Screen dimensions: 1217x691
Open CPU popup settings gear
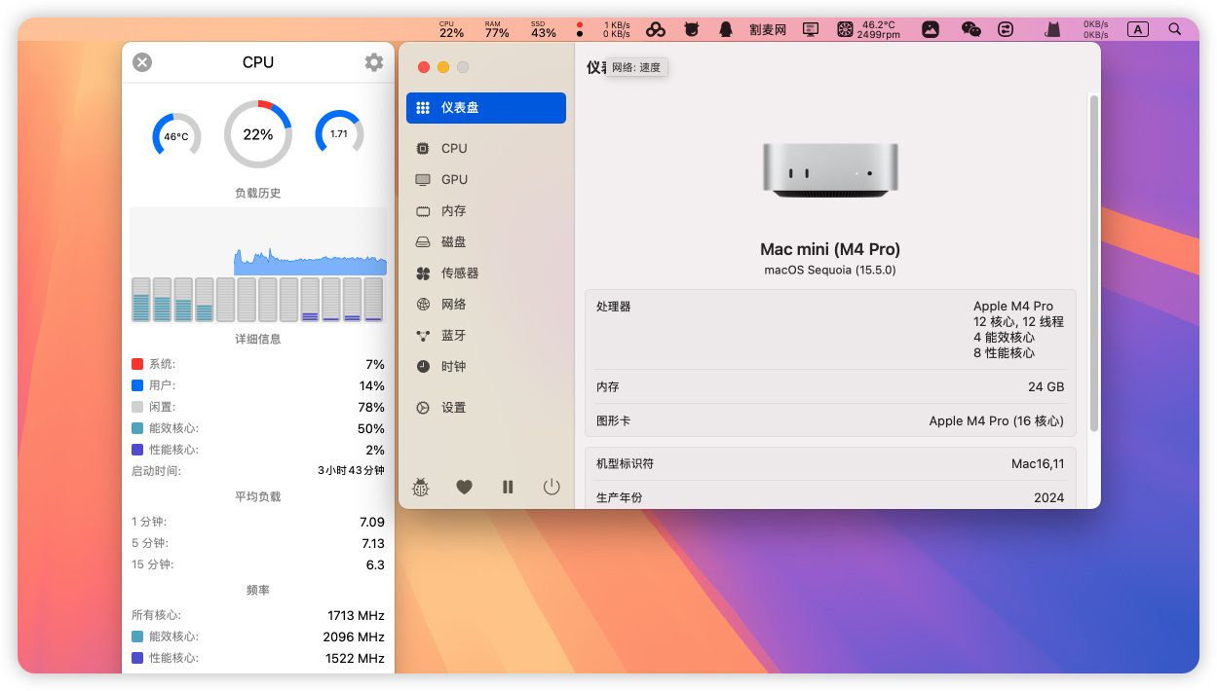(373, 62)
